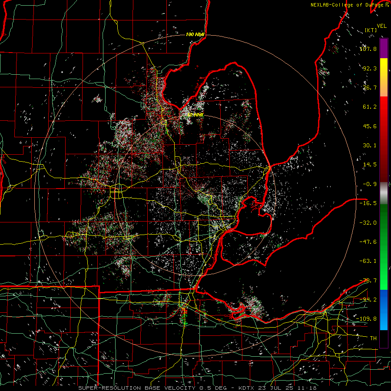Pick the gray near-zero segment of color bar
Viewport: 391px width, 391px height.
point(384,193)
